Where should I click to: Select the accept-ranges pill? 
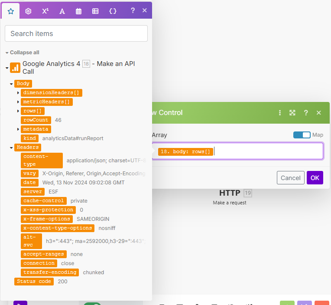[44, 254]
